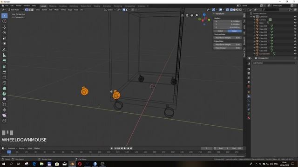Screen dimensions: 298x167
Task: Expand the Cube.002 tree item
Action: pos(254,29)
